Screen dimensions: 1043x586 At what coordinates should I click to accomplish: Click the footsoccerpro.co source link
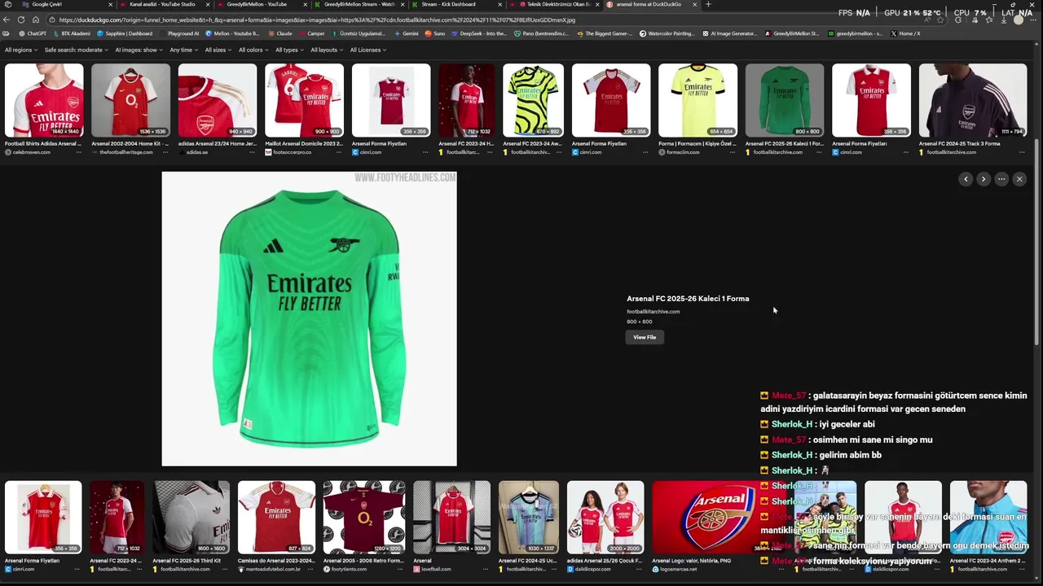coord(293,152)
